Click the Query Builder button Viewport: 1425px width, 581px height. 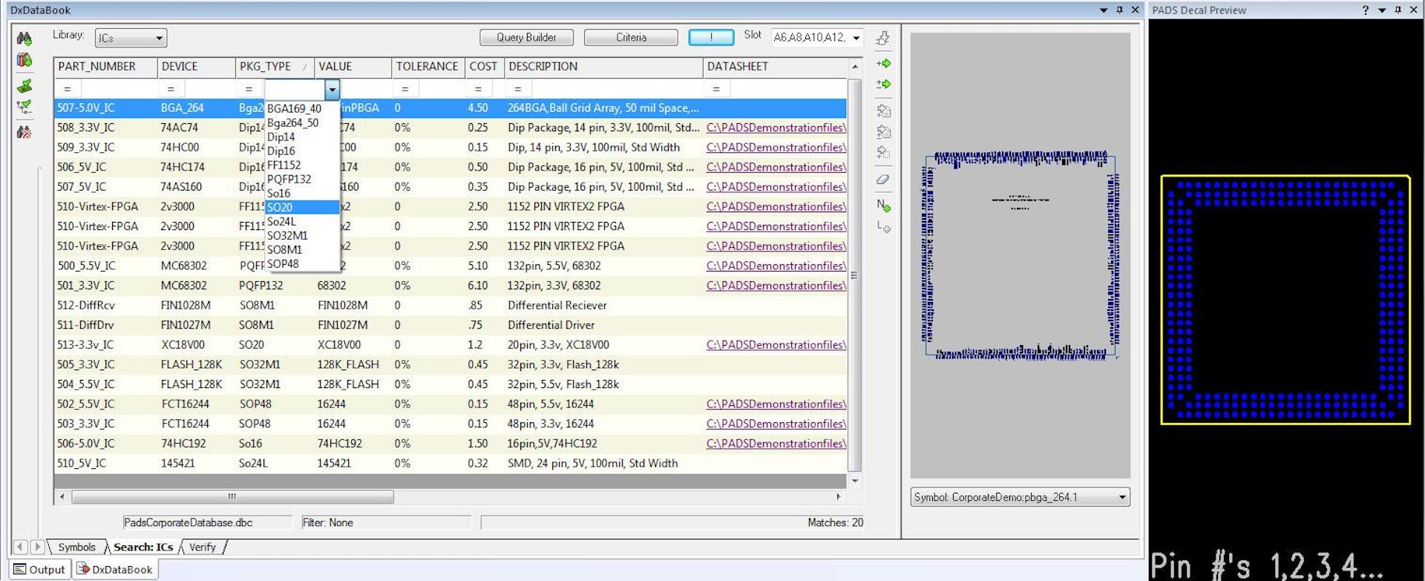click(526, 38)
